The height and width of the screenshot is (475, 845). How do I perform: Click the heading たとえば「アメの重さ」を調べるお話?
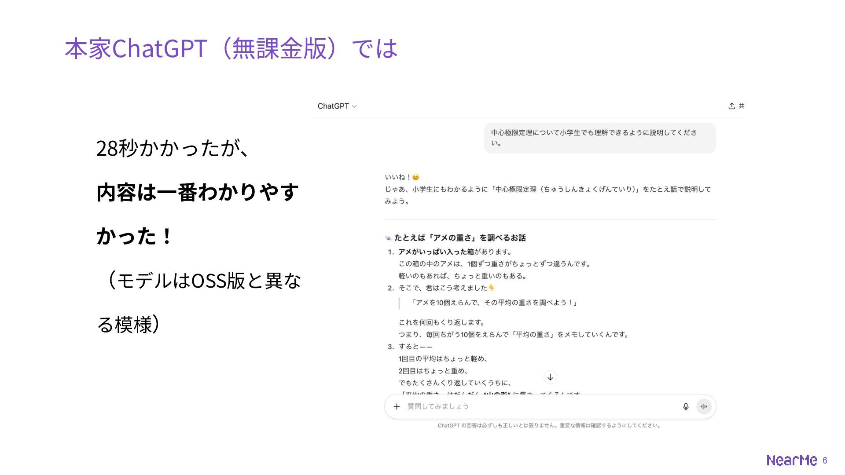(x=460, y=238)
